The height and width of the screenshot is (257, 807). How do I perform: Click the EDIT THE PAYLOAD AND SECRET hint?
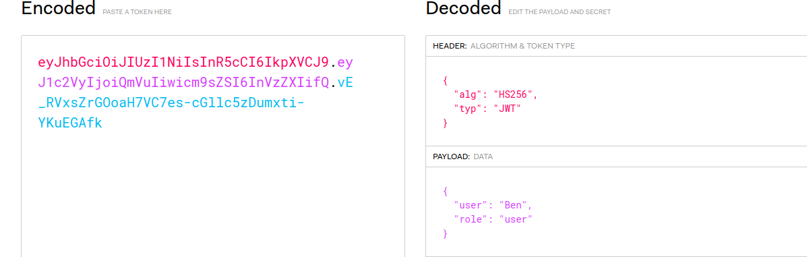pyautogui.click(x=560, y=12)
